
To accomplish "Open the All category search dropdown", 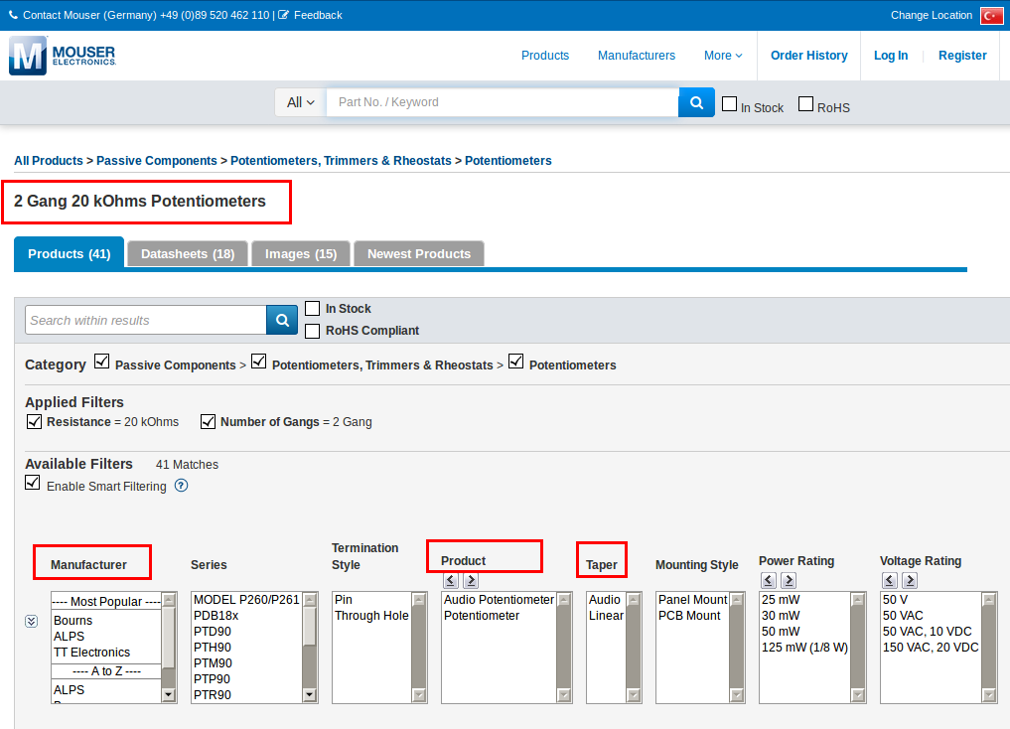I will tap(301, 102).
